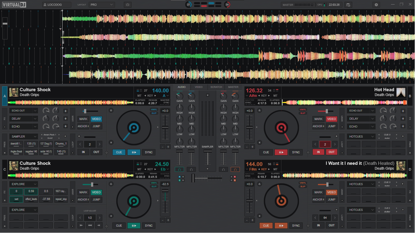Click JUMP button on deck A
The width and height of the screenshot is (415, 233).
[x=96, y=126]
